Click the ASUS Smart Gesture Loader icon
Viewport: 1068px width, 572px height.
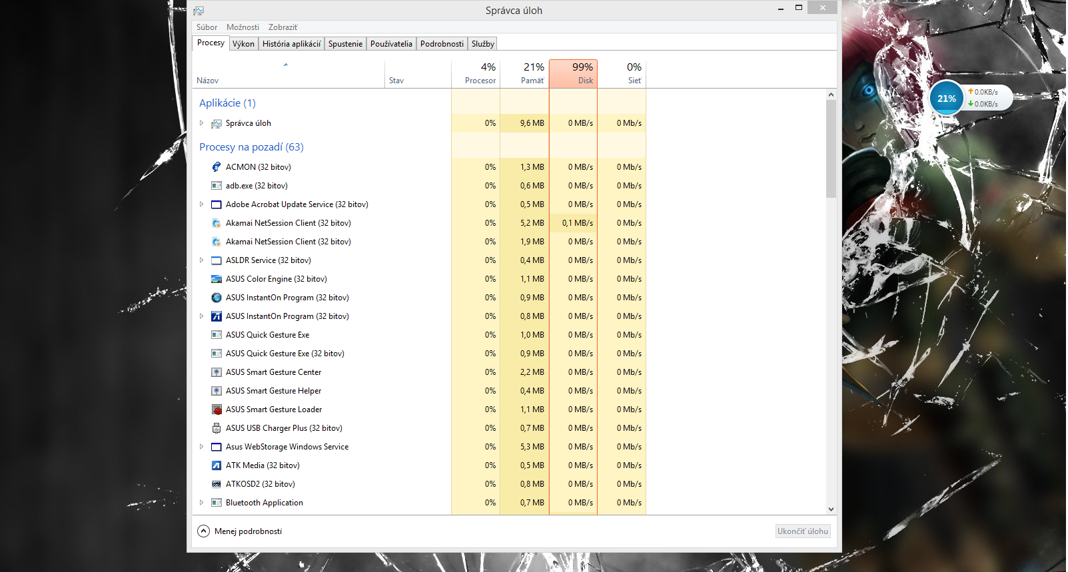point(217,410)
